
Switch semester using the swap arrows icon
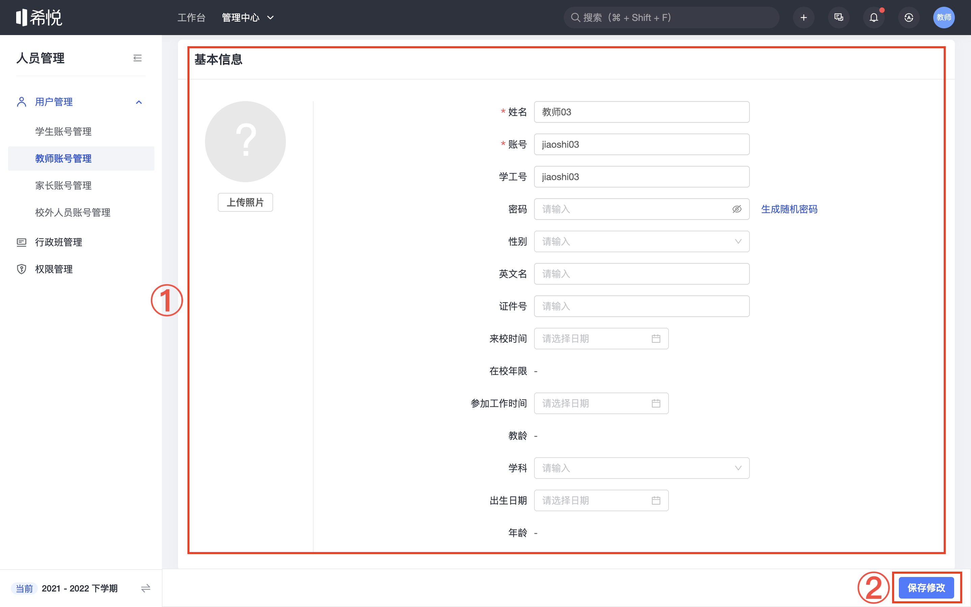[x=146, y=588]
